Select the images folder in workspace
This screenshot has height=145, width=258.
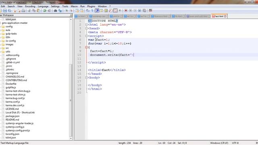(x=9, y=44)
